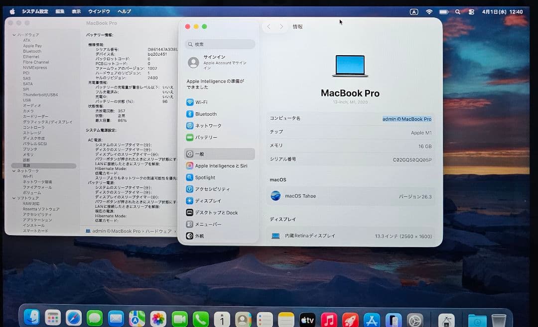Open Messages app in the Dock
The width and height of the screenshot is (538, 327).
pos(95,319)
